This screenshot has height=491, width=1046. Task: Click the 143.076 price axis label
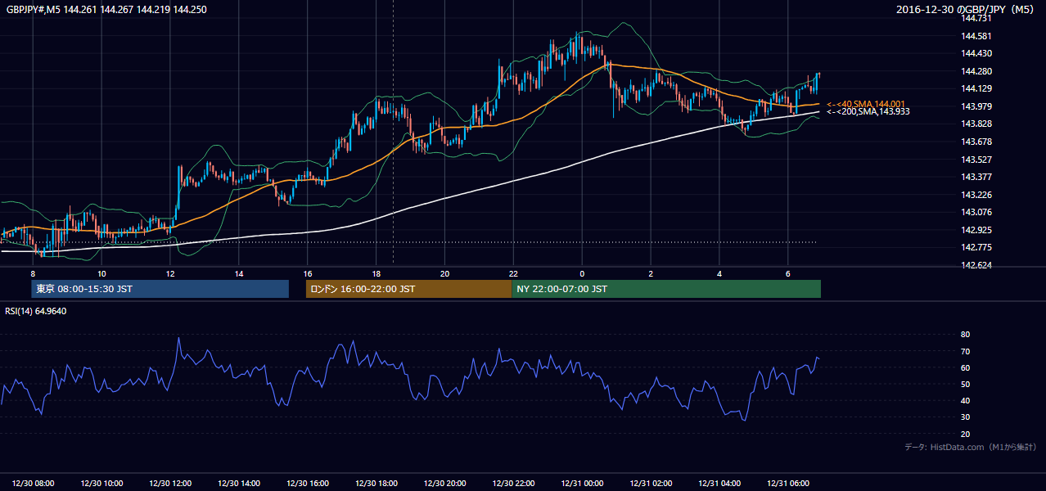tap(977, 212)
